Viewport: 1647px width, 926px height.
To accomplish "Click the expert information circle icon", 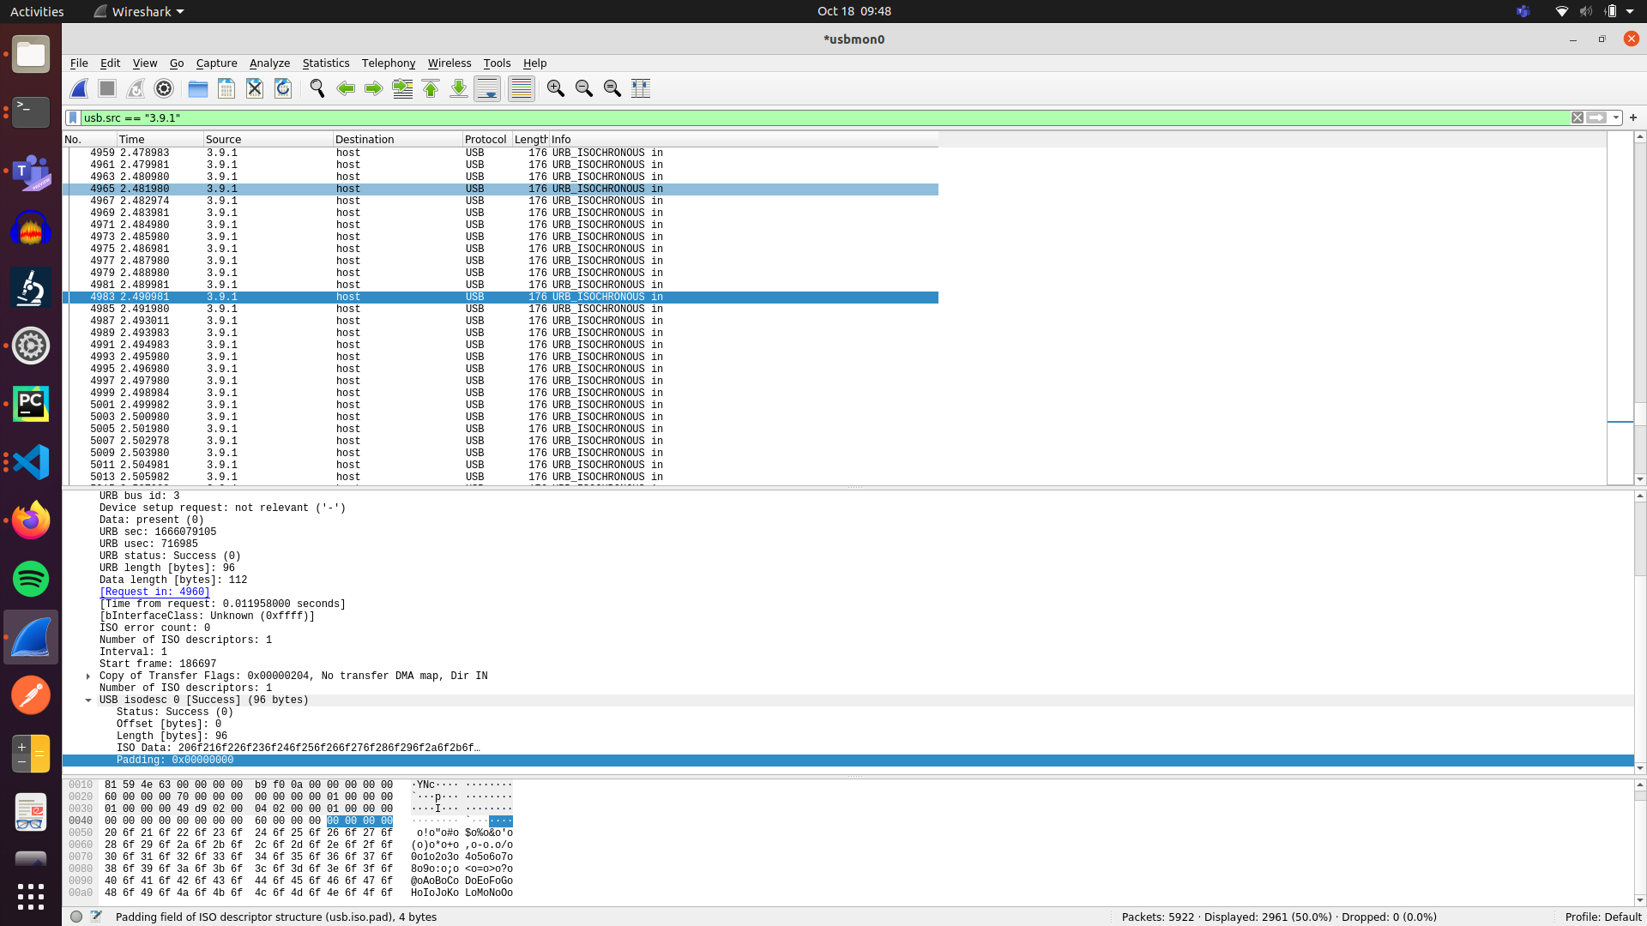I will point(76,917).
